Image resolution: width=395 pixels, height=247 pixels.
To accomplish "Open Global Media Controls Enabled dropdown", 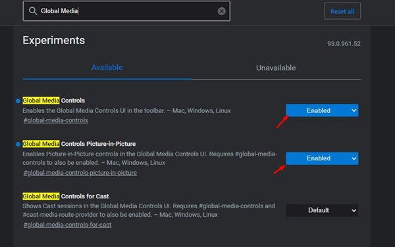I will [x=322, y=110].
